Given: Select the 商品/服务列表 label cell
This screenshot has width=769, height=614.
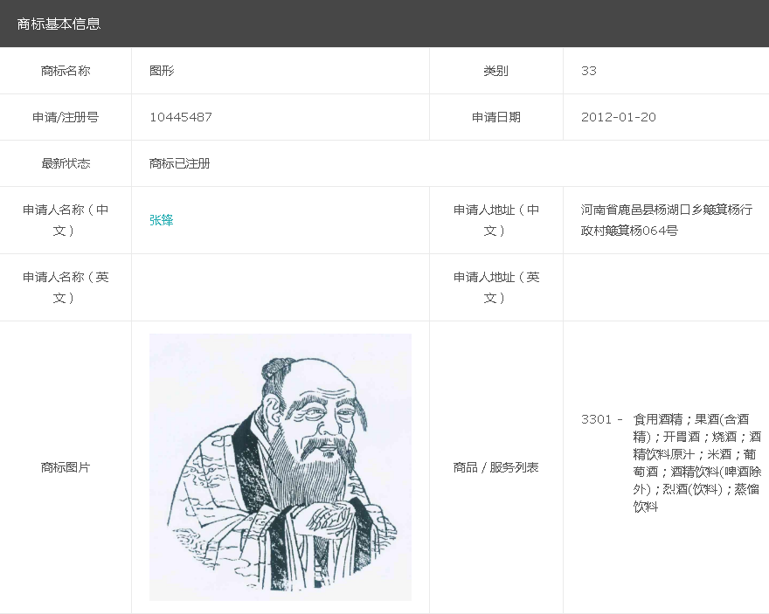Looking at the screenshot, I should click(x=495, y=467).
